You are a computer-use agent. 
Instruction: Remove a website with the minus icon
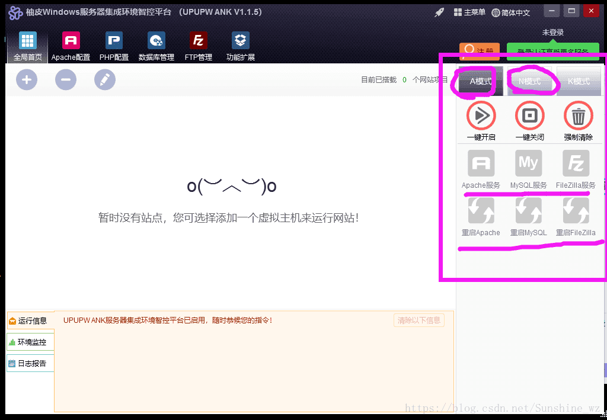click(x=66, y=79)
